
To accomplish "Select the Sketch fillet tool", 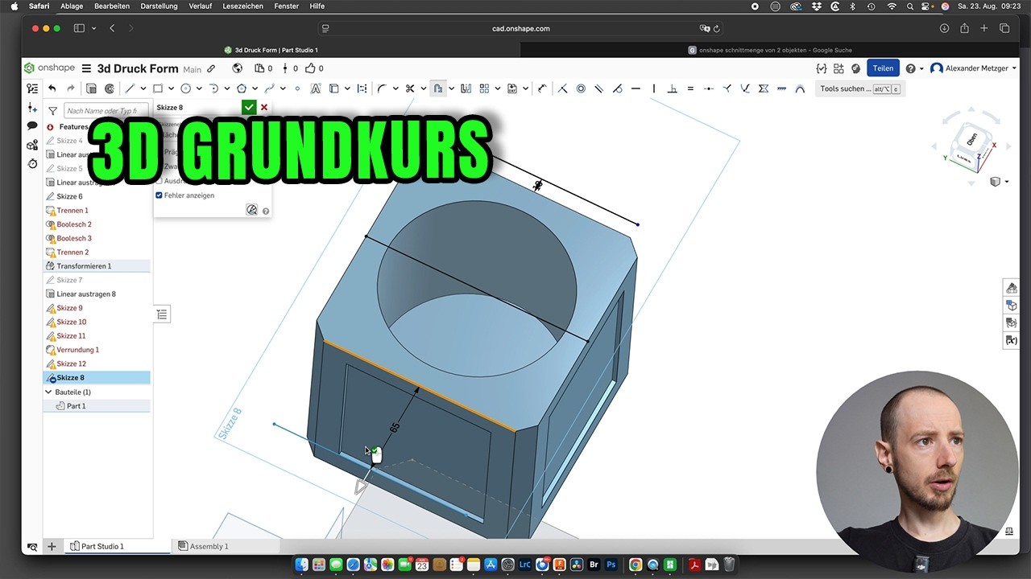I will (x=382, y=88).
